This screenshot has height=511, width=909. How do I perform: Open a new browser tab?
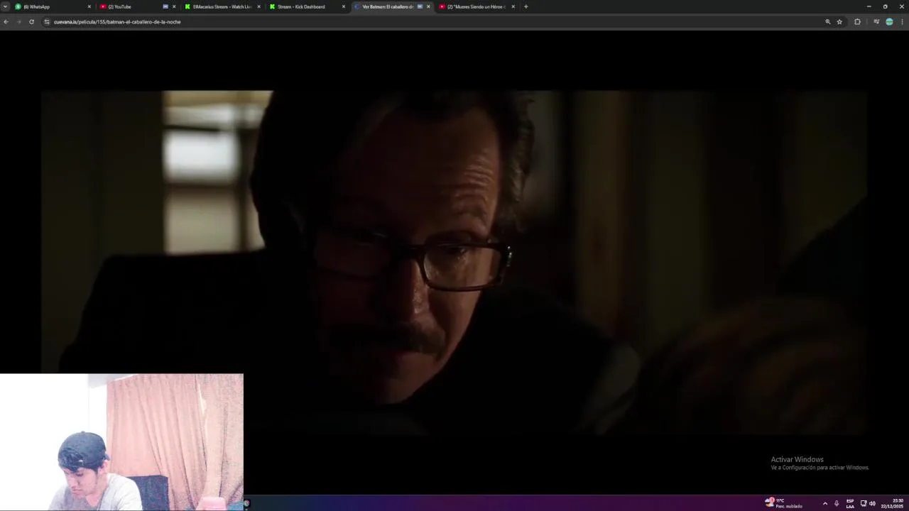pyautogui.click(x=526, y=6)
